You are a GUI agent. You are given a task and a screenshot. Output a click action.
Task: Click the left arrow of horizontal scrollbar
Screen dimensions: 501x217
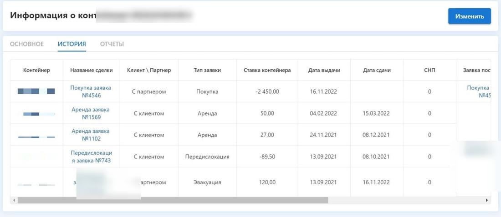(x=14, y=200)
